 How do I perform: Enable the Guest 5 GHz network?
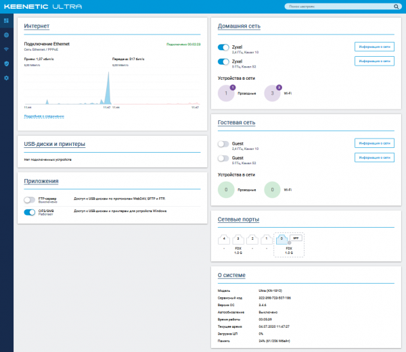224,158
